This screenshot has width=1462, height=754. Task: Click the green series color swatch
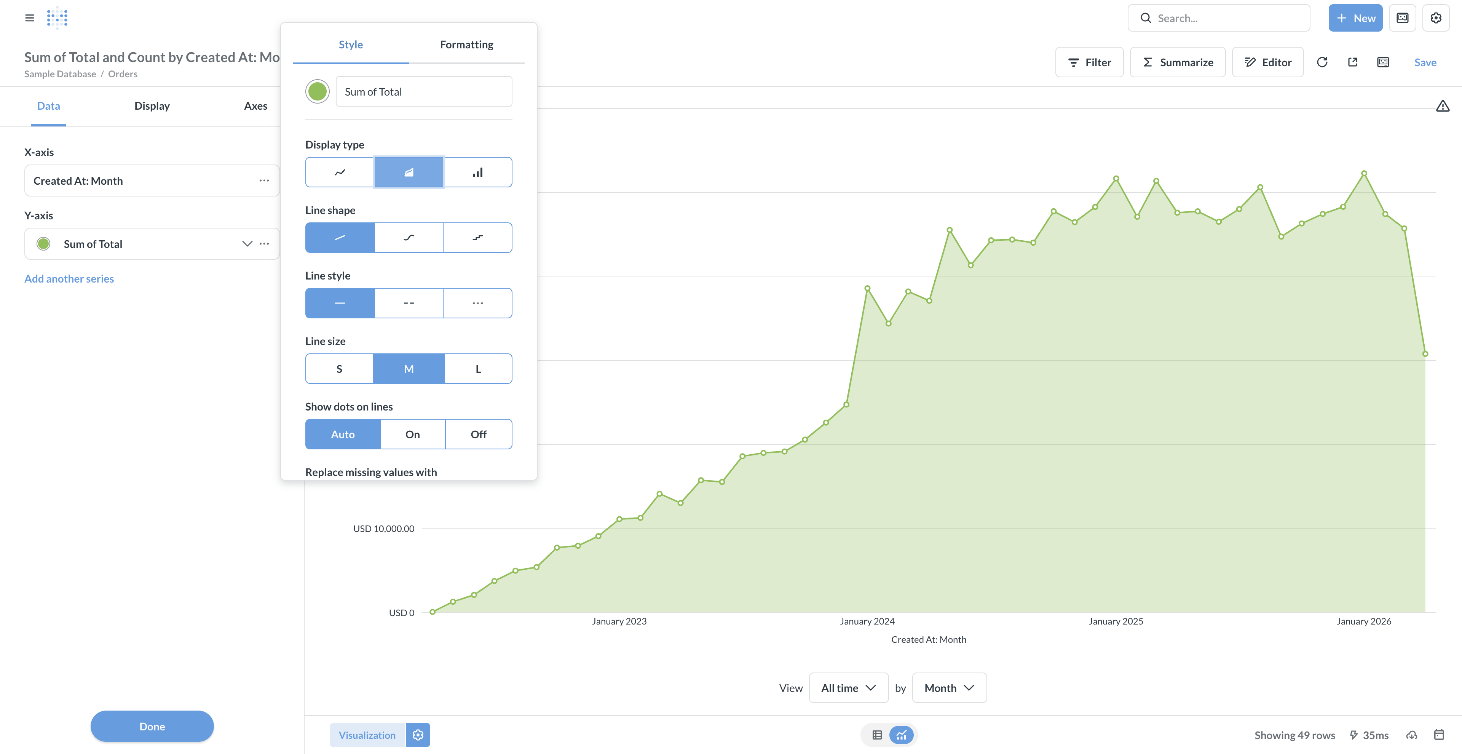[x=317, y=91]
